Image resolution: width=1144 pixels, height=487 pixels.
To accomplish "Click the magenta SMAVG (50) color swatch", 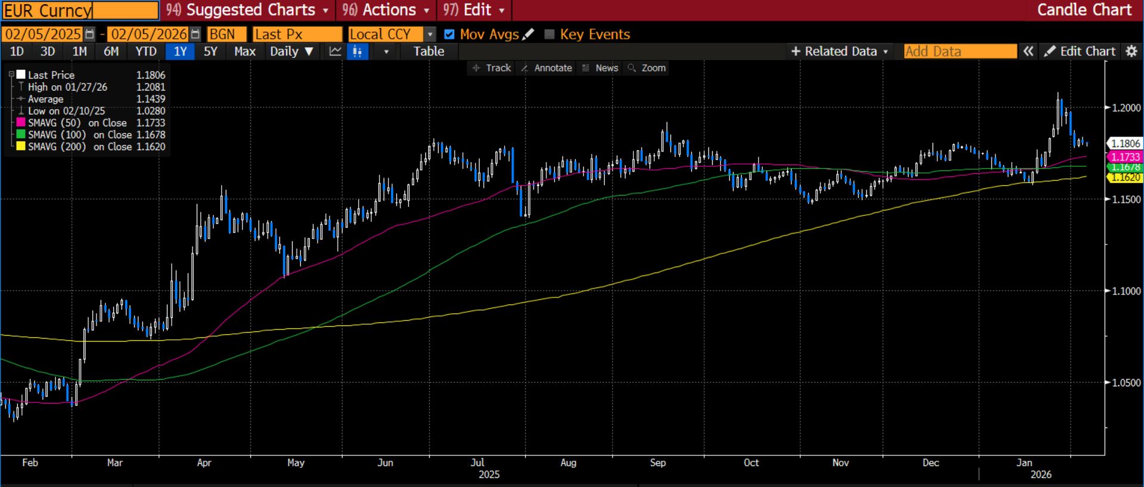I will coord(21,123).
